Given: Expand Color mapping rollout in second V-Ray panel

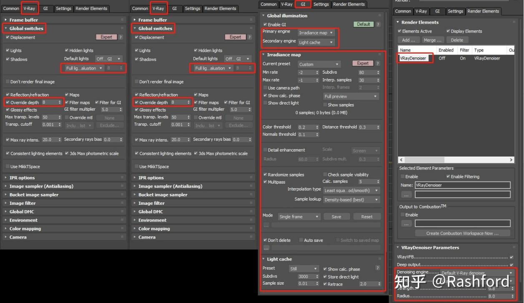Looking at the screenshot, I should tap(154, 228).
